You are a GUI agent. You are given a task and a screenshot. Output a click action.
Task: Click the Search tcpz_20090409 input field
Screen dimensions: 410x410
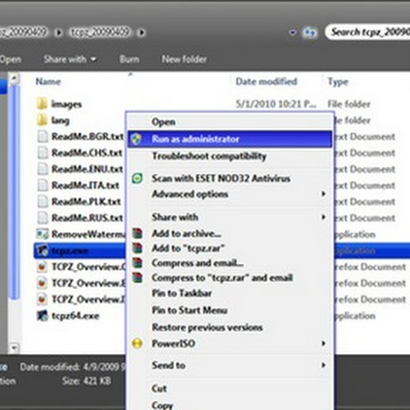click(x=367, y=32)
